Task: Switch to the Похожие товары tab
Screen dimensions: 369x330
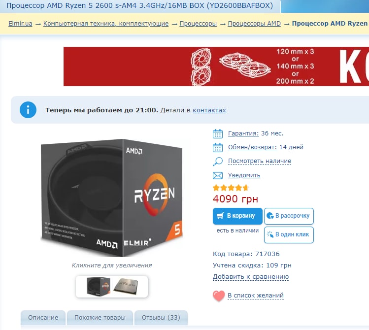Action: [x=100, y=318]
